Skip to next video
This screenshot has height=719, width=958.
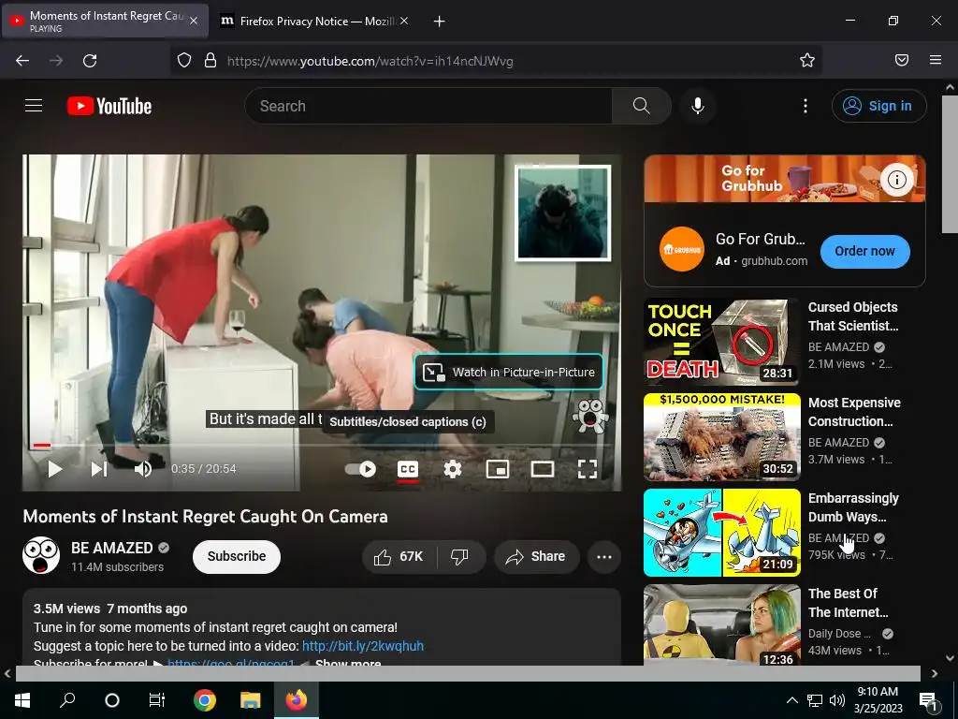[x=99, y=469]
